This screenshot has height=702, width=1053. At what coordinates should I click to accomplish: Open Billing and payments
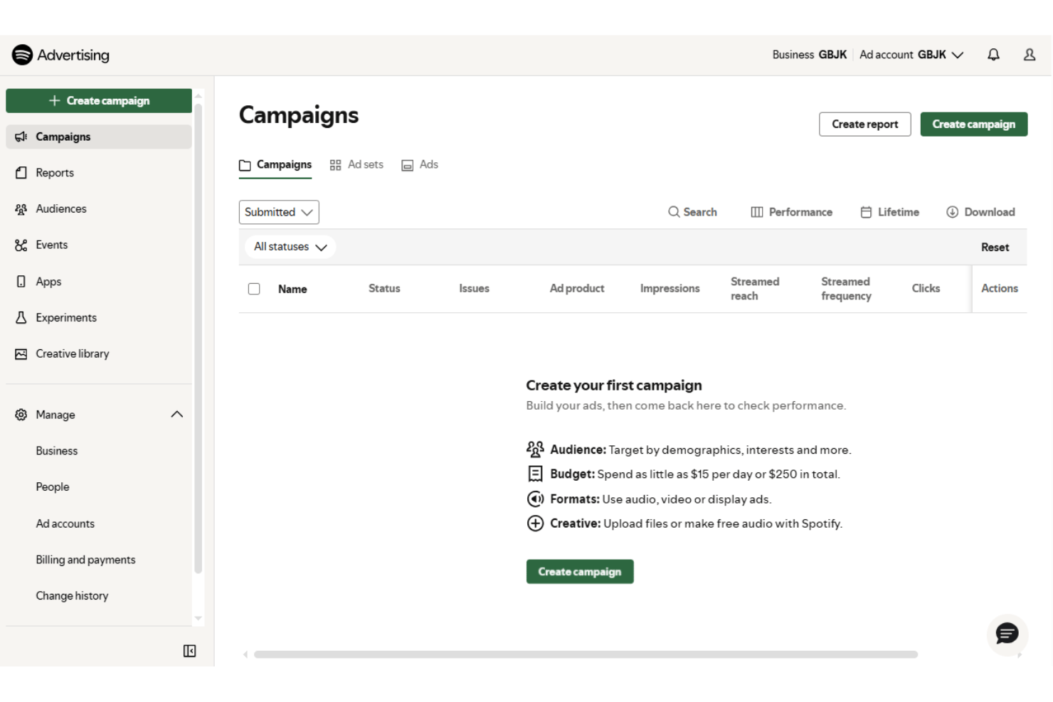(85, 560)
